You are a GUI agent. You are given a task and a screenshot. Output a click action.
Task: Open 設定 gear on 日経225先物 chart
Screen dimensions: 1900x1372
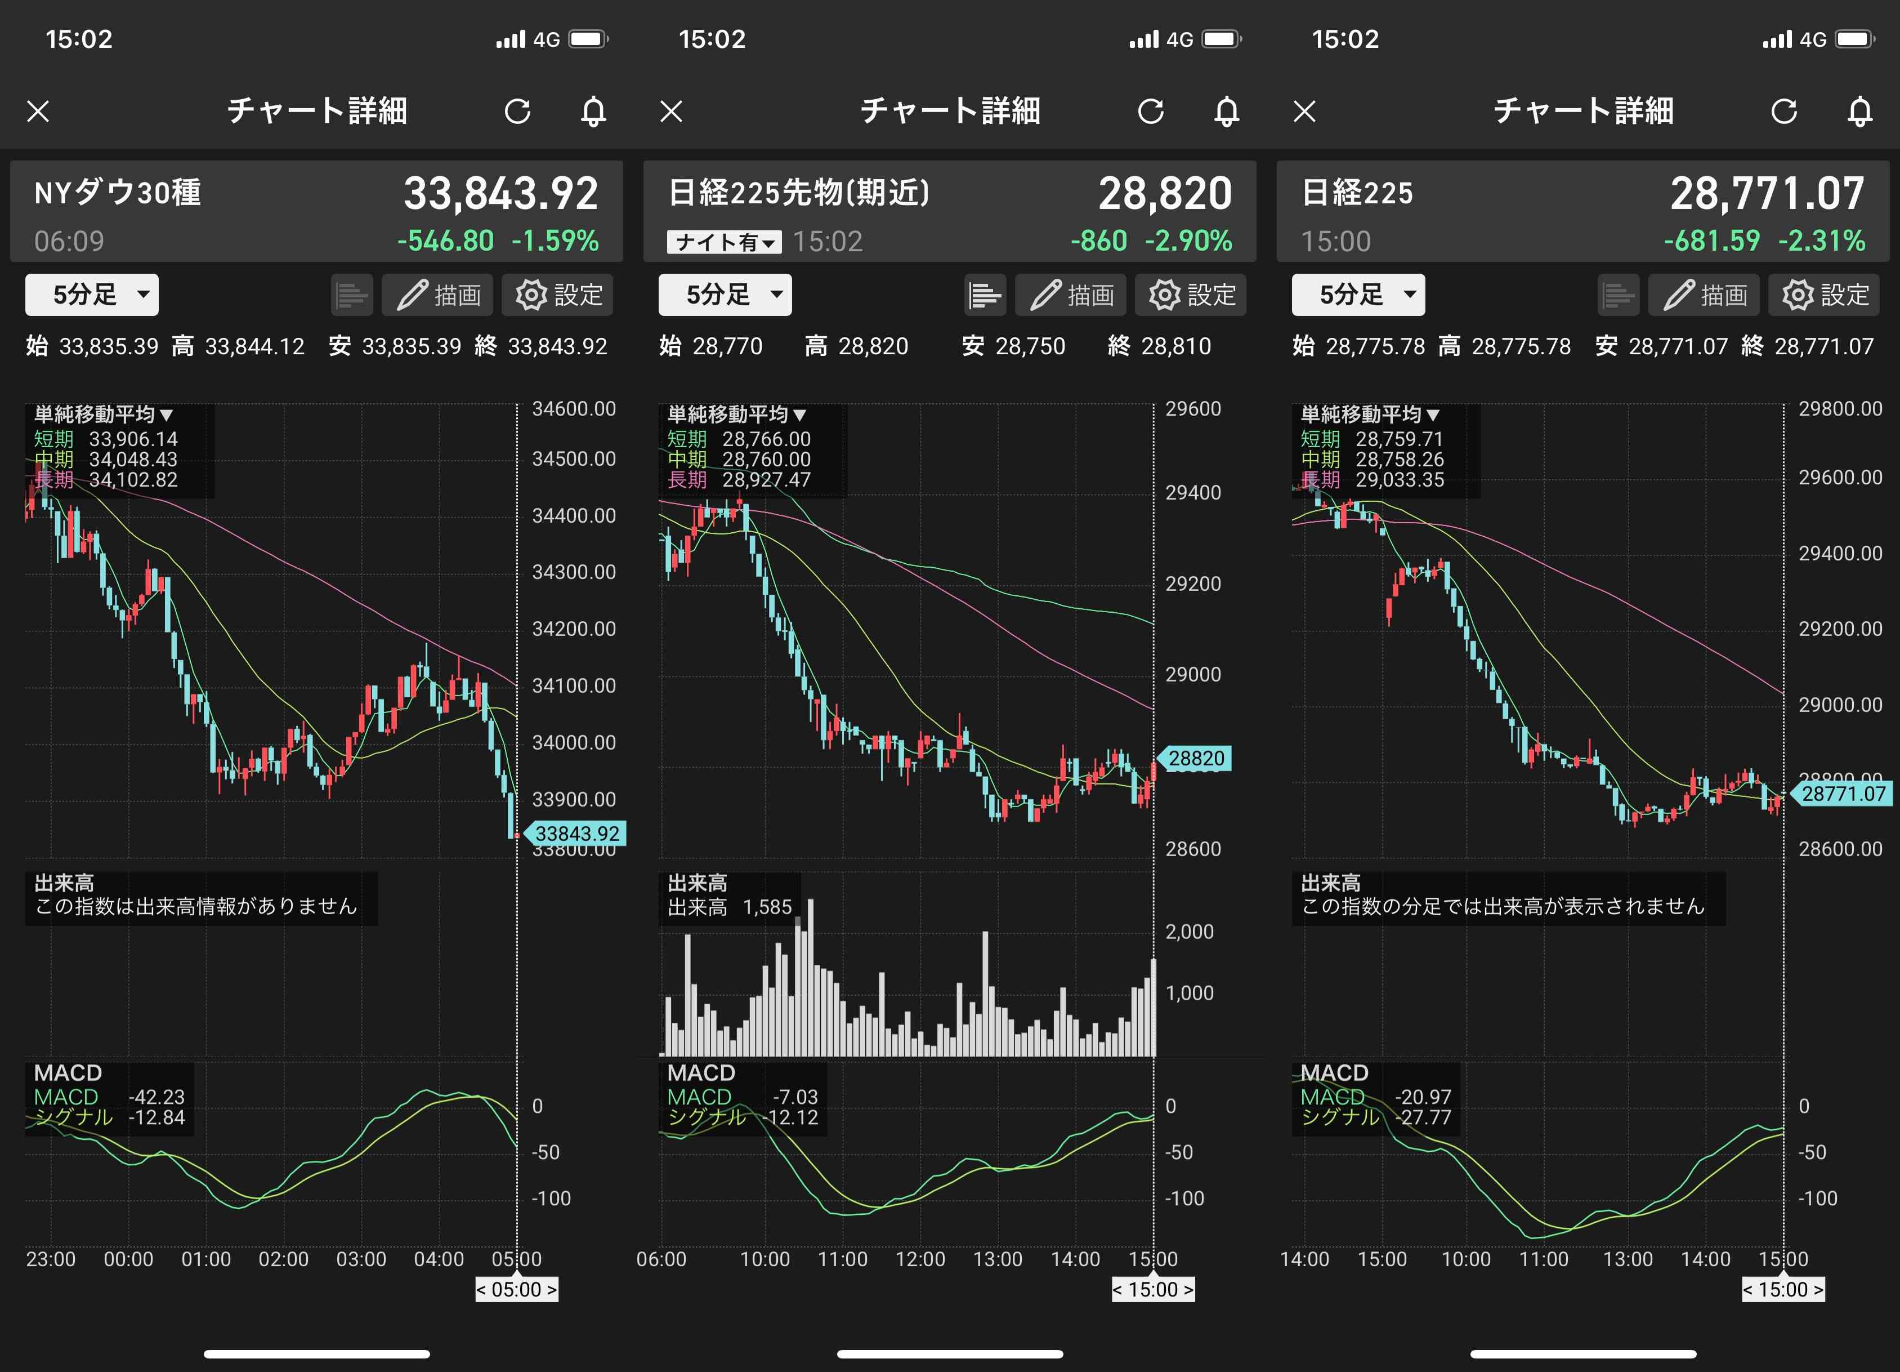(1191, 295)
